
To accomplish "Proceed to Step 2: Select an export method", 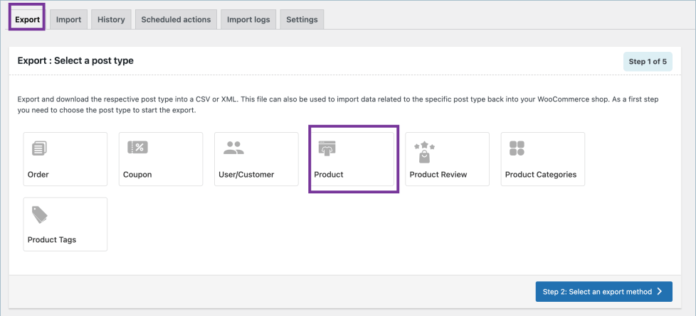I will 603,292.
